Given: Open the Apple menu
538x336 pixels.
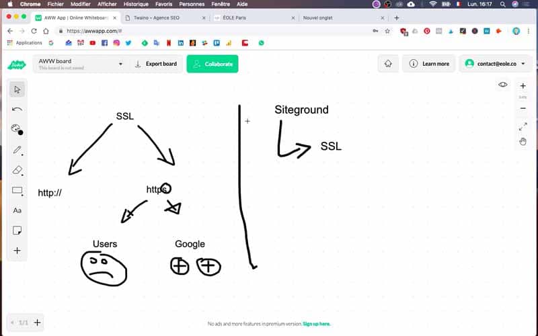Looking at the screenshot, I should click(10, 4).
